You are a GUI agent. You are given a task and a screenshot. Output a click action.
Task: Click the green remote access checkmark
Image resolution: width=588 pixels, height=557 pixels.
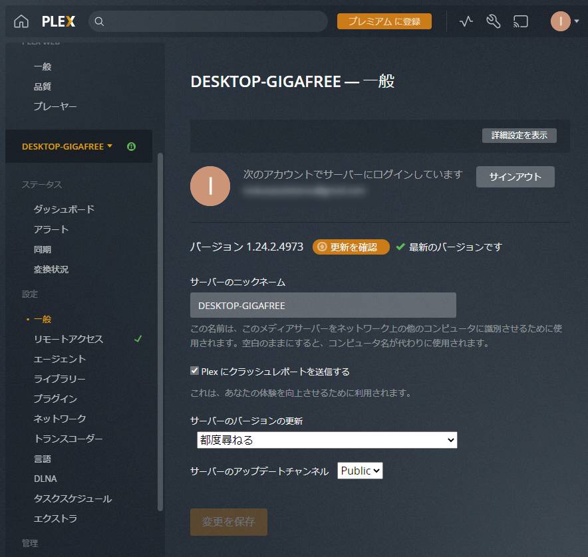[138, 339]
